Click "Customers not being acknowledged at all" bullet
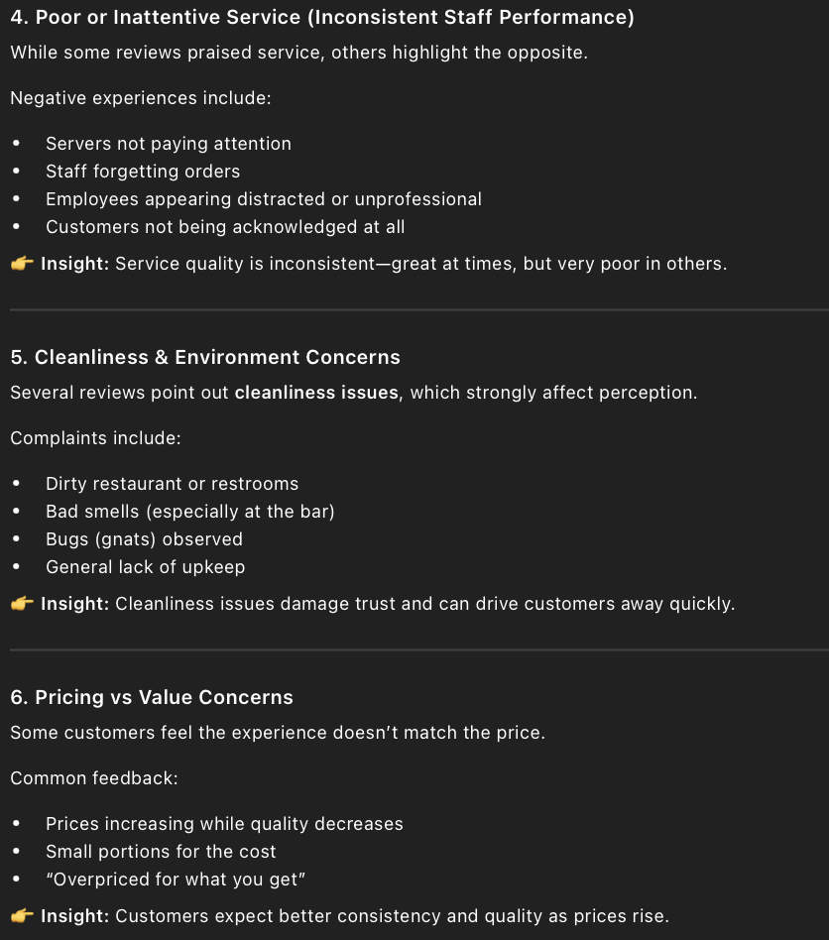 tap(225, 227)
